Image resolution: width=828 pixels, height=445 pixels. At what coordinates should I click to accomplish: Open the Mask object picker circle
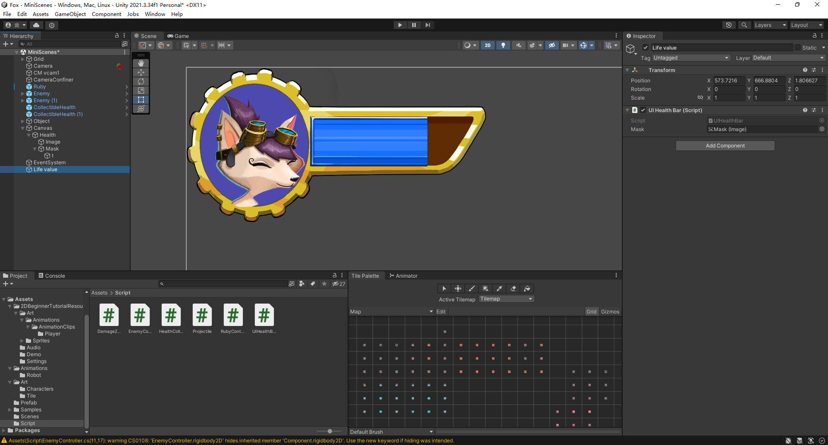tap(822, 129)
